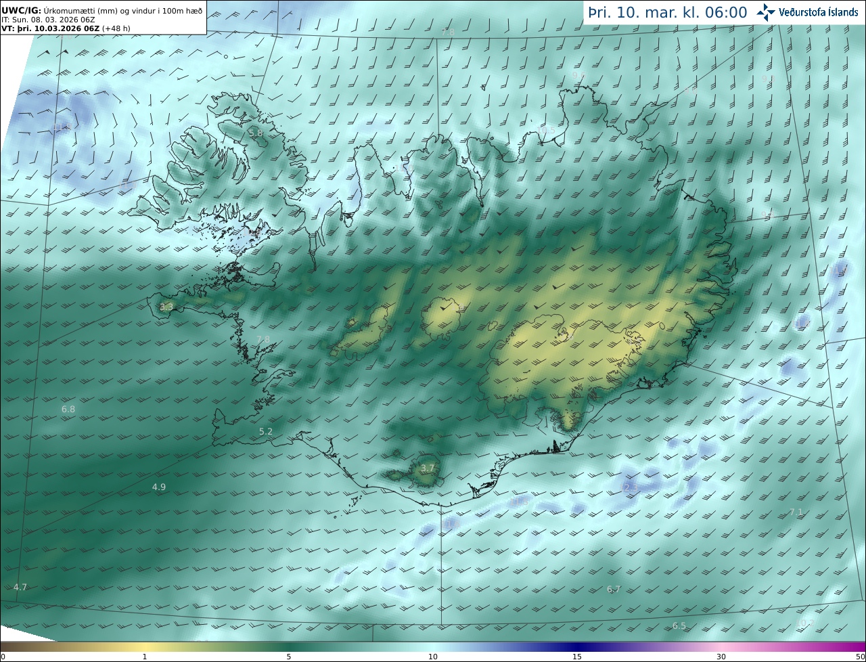The image size is (866, 662).
Task: Click the color scale tick label 0
Action: tap(3, 657)
